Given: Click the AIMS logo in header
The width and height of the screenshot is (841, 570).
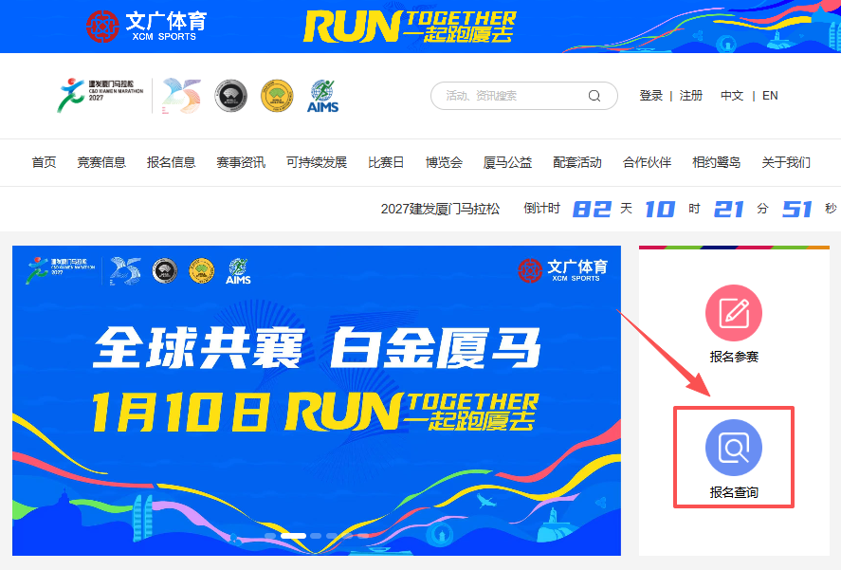Looking at the screenshot, I should [x=322, y=96].
